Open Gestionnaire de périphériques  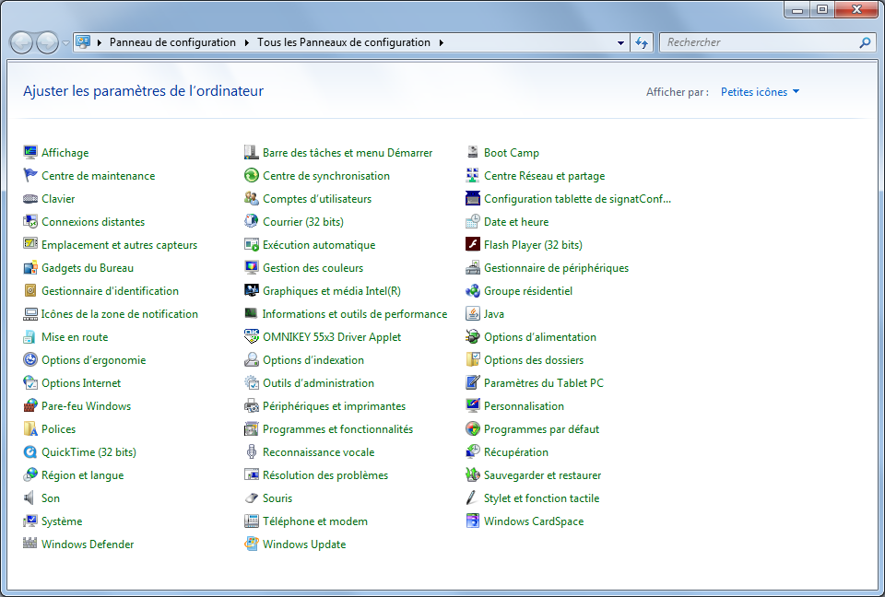pyautogui.click(x=556, y=268)
